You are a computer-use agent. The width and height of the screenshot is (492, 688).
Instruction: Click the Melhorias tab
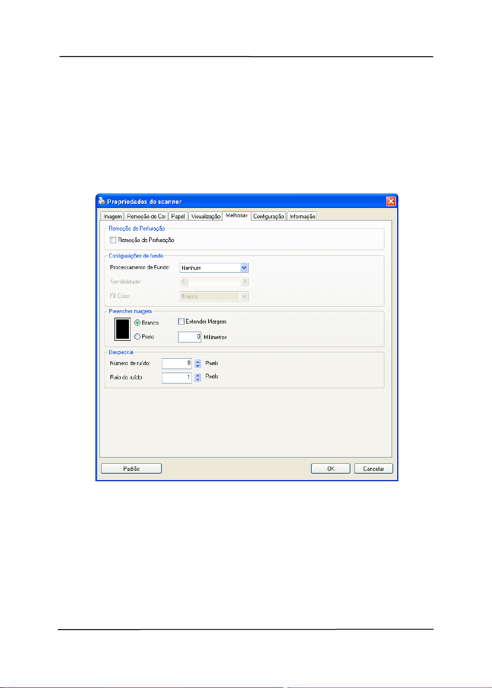(x=236, y=215)
